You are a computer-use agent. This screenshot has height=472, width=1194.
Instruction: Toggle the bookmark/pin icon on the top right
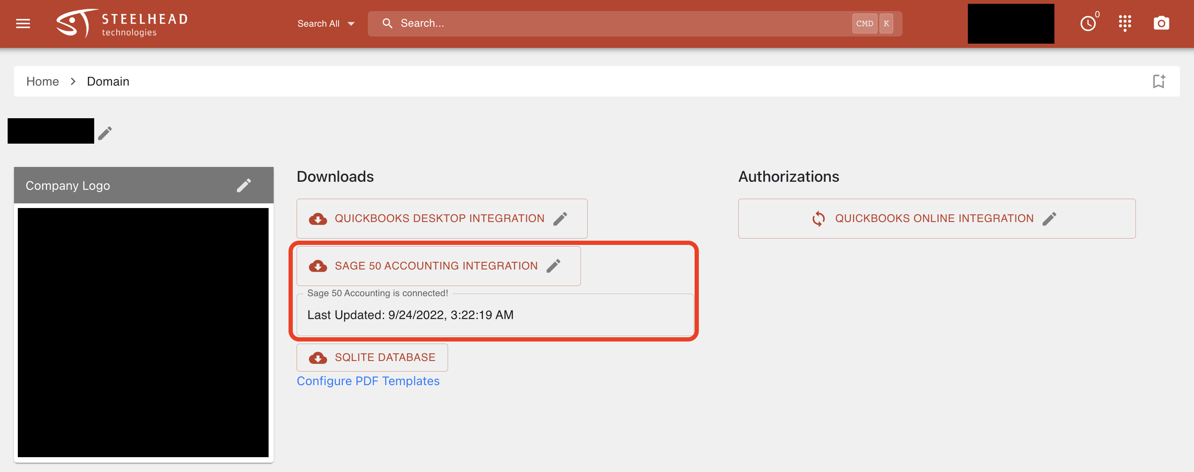pyautogui.click(x=1160, y=81)
